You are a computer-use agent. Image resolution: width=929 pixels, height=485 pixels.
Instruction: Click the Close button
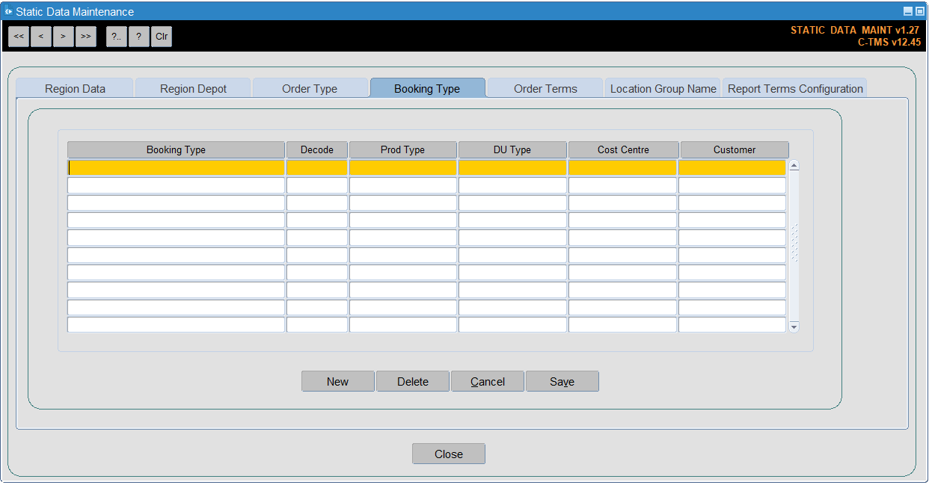click(x=449, y=454)
